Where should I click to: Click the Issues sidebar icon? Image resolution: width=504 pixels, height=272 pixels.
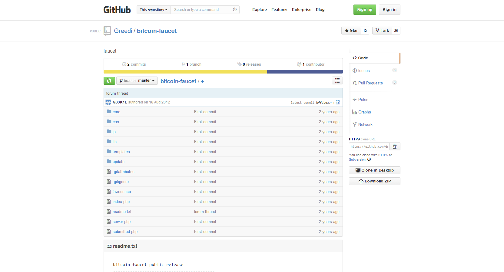click(x=355, y=70)
